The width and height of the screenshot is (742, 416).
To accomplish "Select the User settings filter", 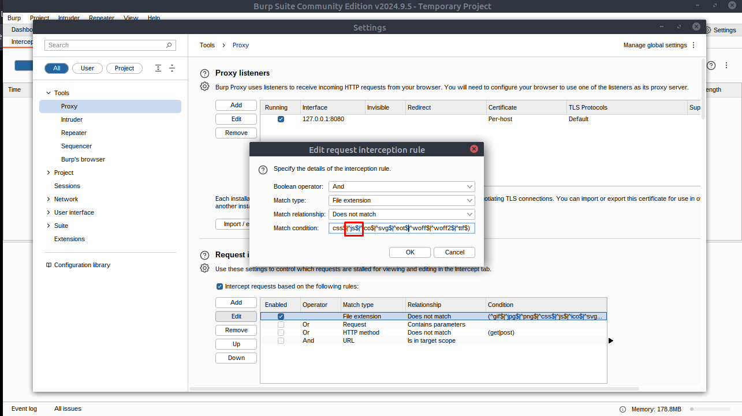I will (87, 68).
